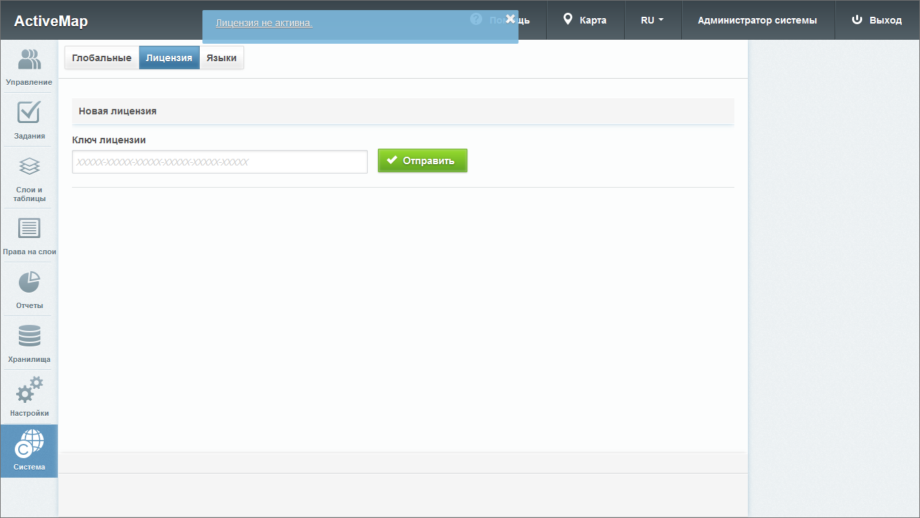This screenshot has height=518, width=920.
Task: Click the ActiveMap logo
Action: (x=51, y=21)
